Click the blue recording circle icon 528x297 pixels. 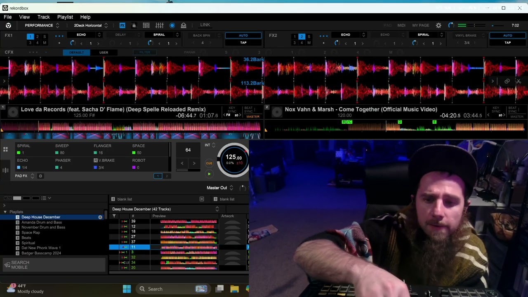(172, 26)
